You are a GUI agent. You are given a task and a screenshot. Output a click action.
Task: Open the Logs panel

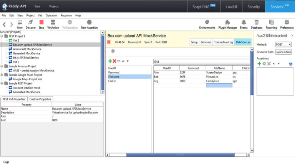[x=6, y=162]
